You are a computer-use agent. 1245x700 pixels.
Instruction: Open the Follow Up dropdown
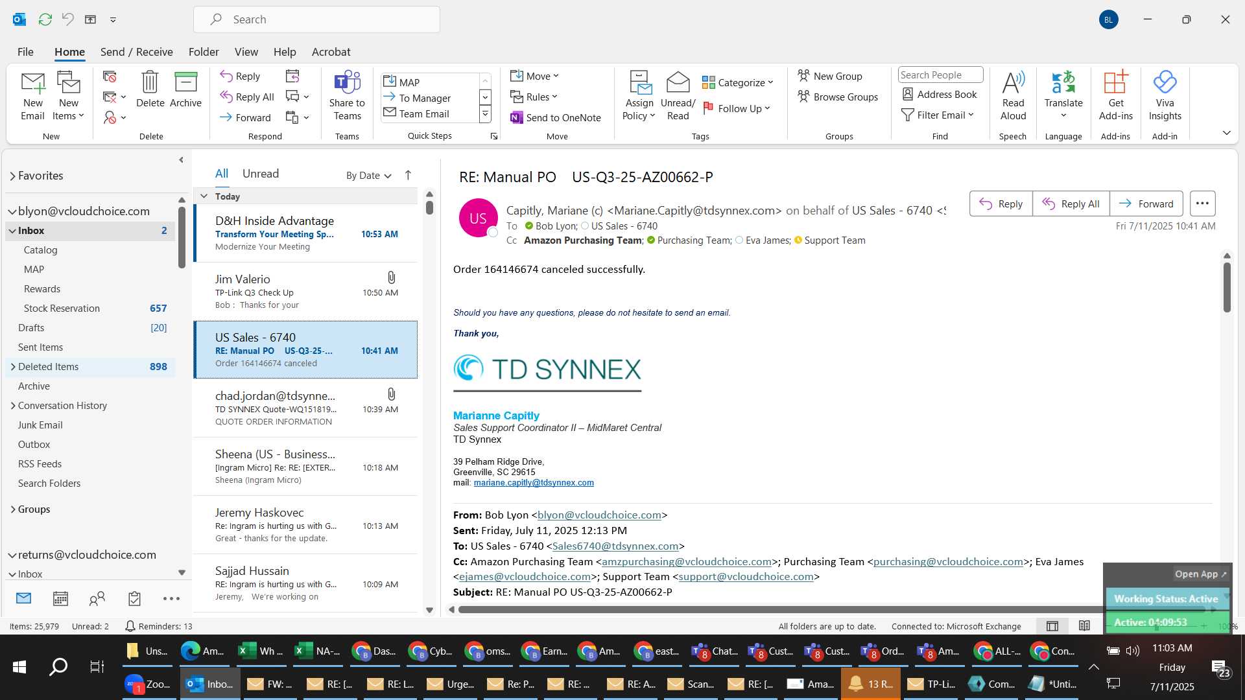(736, 108)
